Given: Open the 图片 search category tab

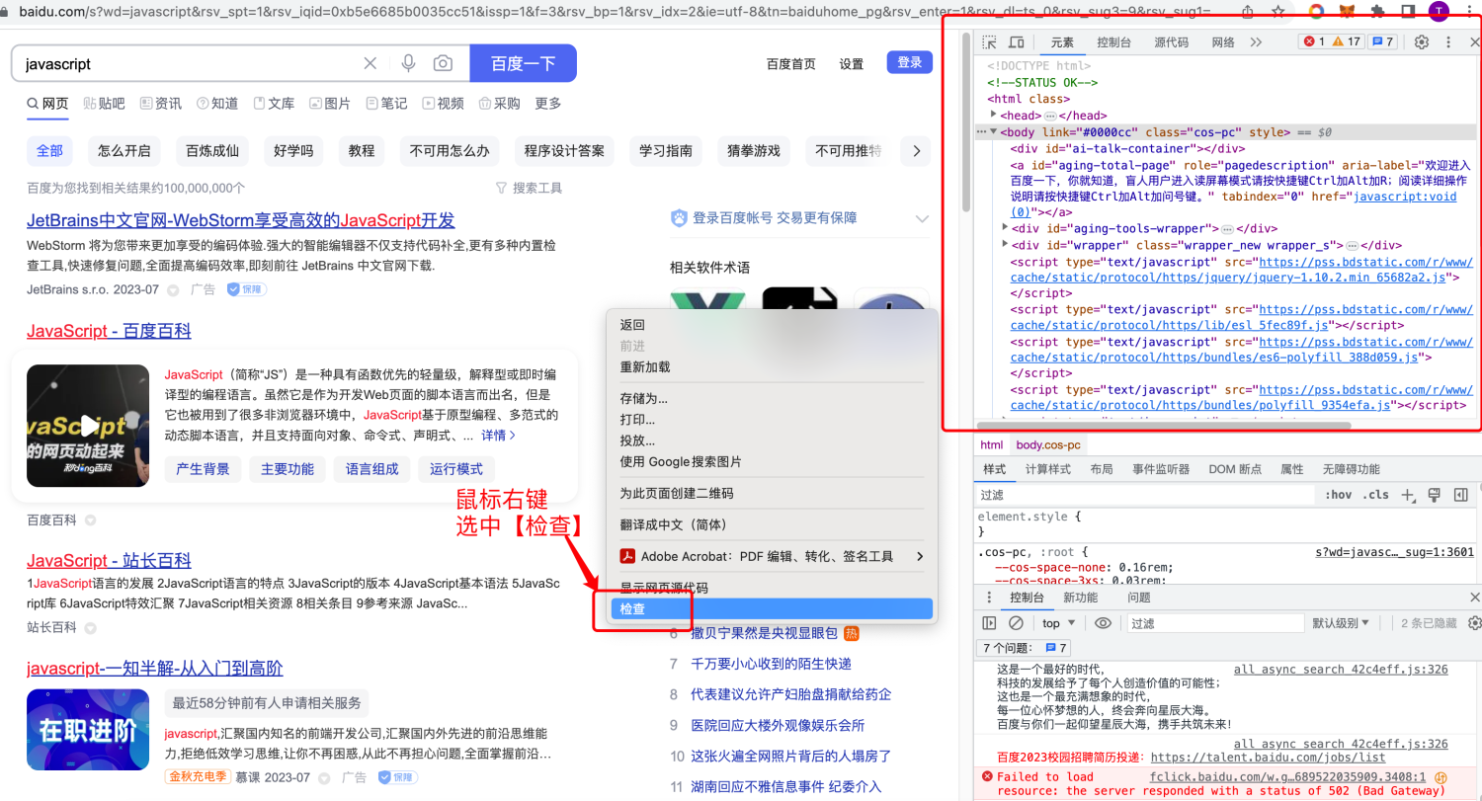Looking at the screenshot, I should click(x=330, y=103).
